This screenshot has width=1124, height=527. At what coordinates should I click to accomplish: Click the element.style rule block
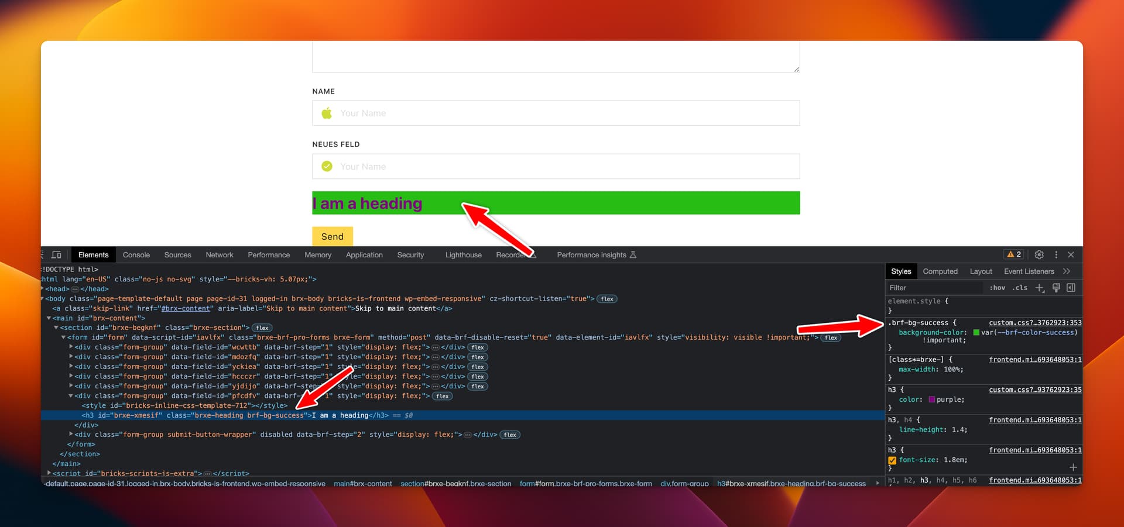coord(983,306)
